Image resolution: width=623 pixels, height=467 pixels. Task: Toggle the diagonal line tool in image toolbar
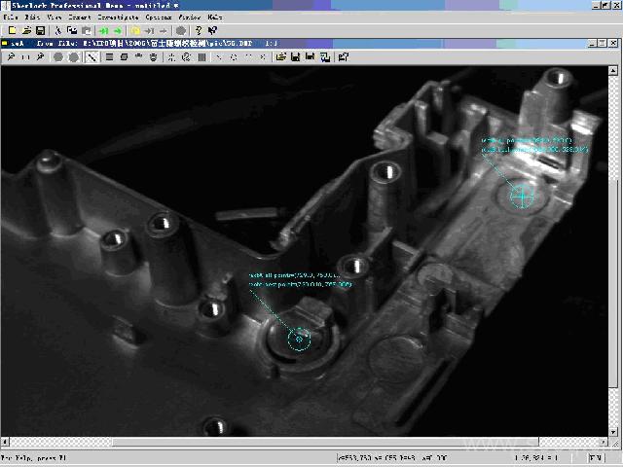tap(92, 57)
